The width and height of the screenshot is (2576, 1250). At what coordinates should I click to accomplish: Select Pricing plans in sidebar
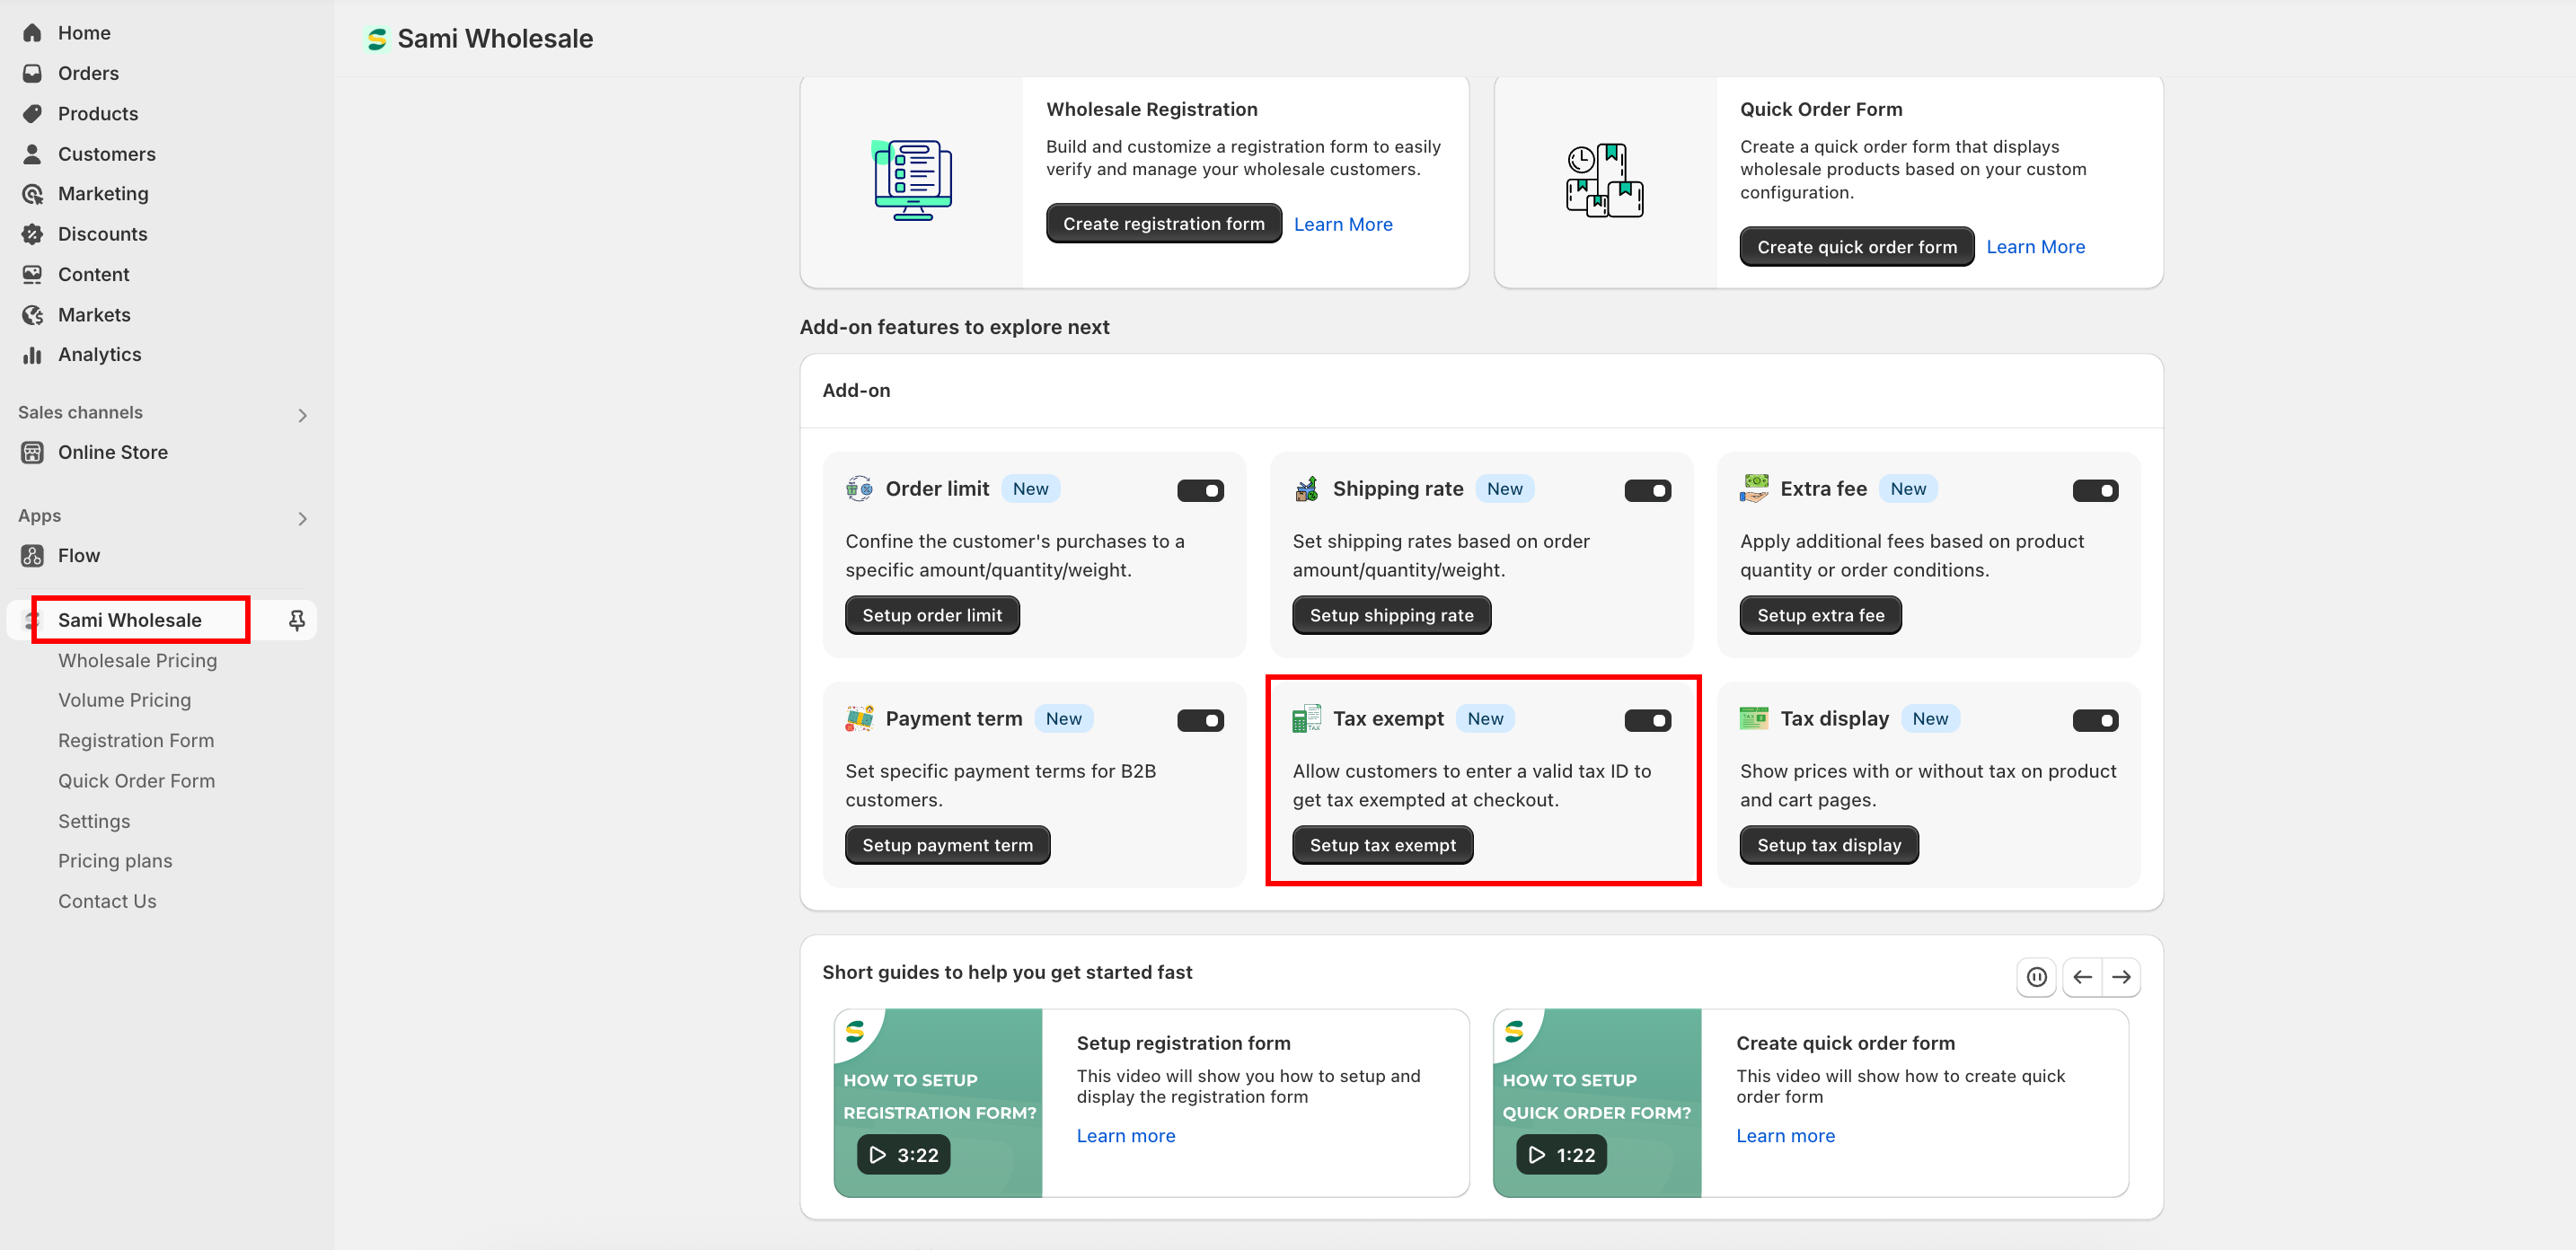pyautogui.click(x=115, y=861)
